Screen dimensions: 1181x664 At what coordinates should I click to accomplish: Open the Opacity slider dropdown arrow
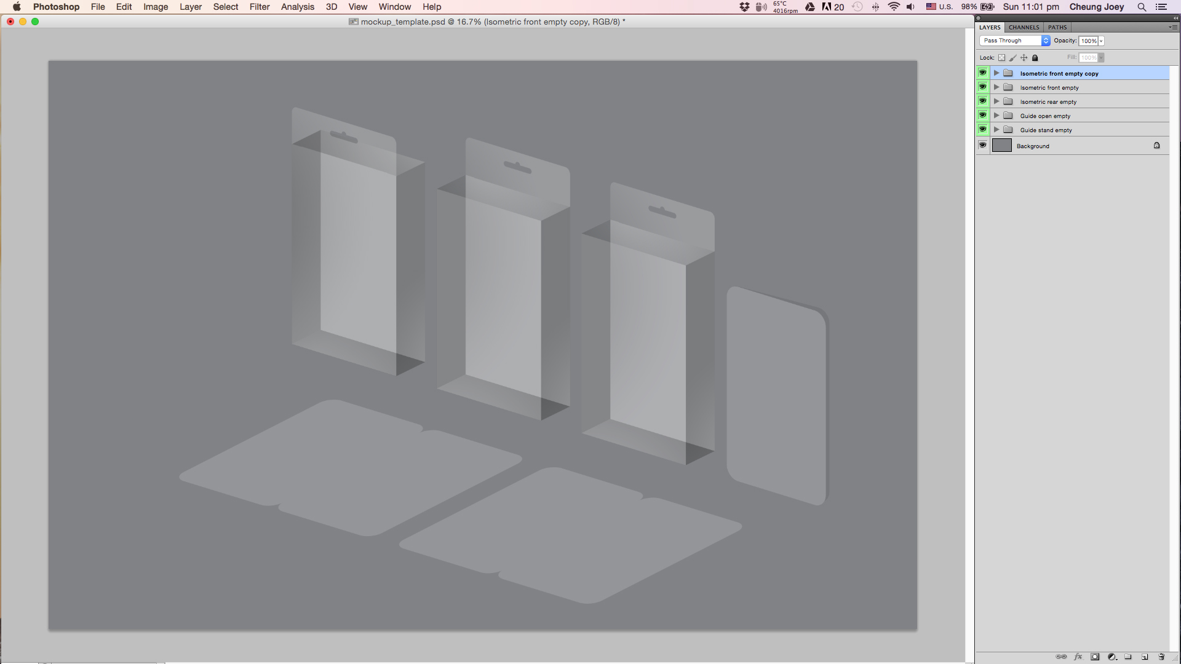point(1101,41)
